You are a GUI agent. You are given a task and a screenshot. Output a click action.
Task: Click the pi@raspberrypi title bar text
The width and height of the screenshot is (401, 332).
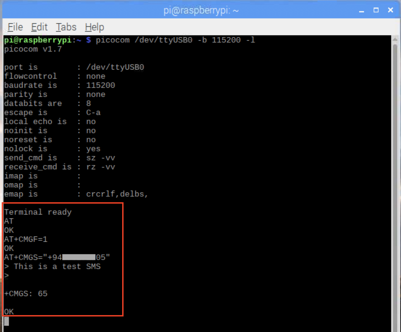[201, 10]
